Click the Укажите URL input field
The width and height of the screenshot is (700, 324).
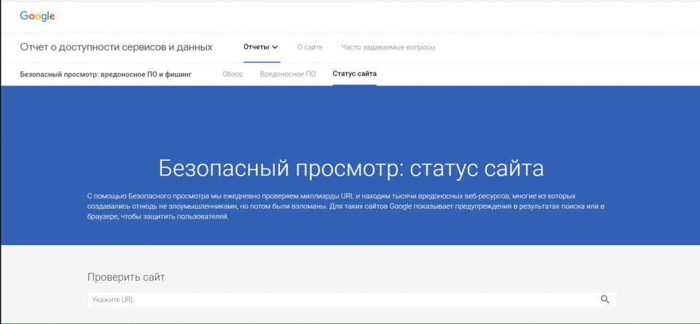click(x=351, y=299)
